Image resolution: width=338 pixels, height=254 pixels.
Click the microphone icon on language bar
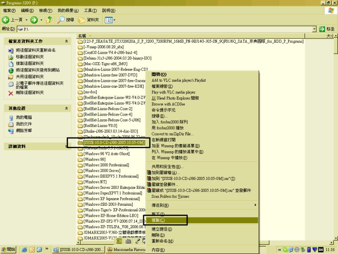pos(138,241)
